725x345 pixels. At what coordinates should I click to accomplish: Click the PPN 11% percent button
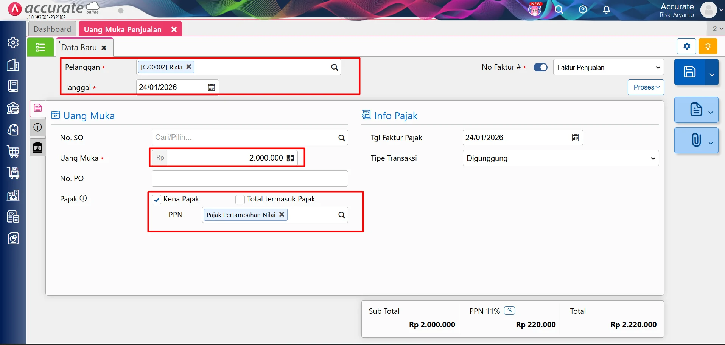click(510, 311)
